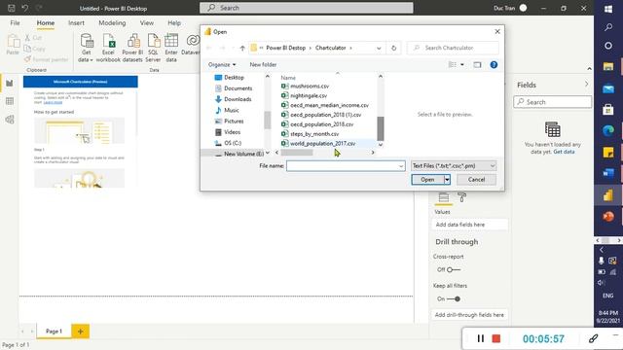Click the Undo icon in title bar
Screen dimensions: 623x350
[24, 8]
